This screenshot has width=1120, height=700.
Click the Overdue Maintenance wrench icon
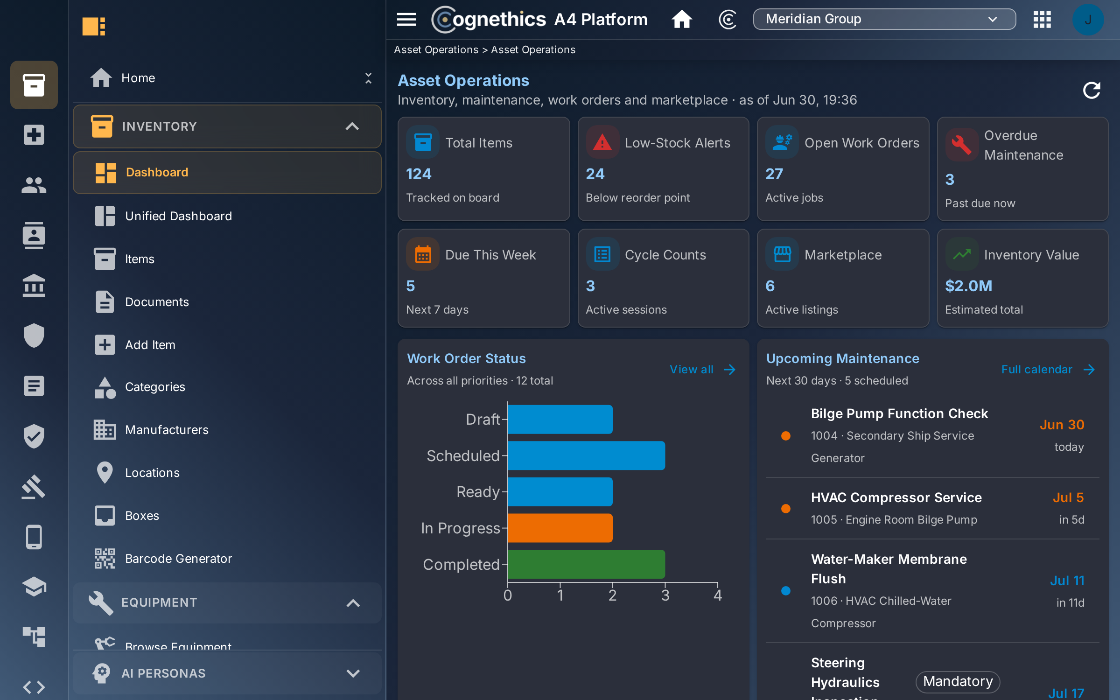962,145
